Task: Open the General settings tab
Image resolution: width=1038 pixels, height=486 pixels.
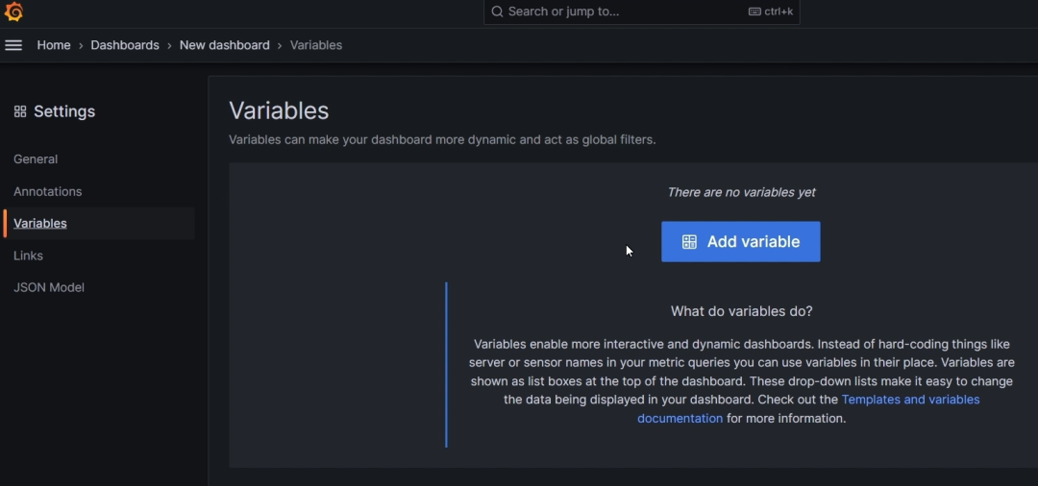Action: (36, 159)
